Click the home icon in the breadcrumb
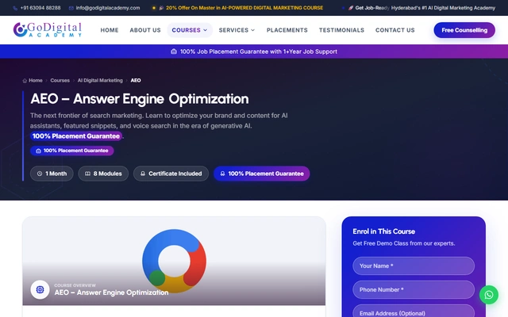The height and width of the screenshot is (317, 508). pos(25,81)
